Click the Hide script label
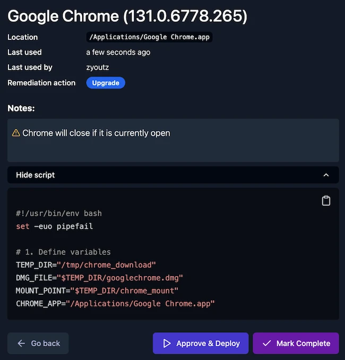 click(36, 175)
